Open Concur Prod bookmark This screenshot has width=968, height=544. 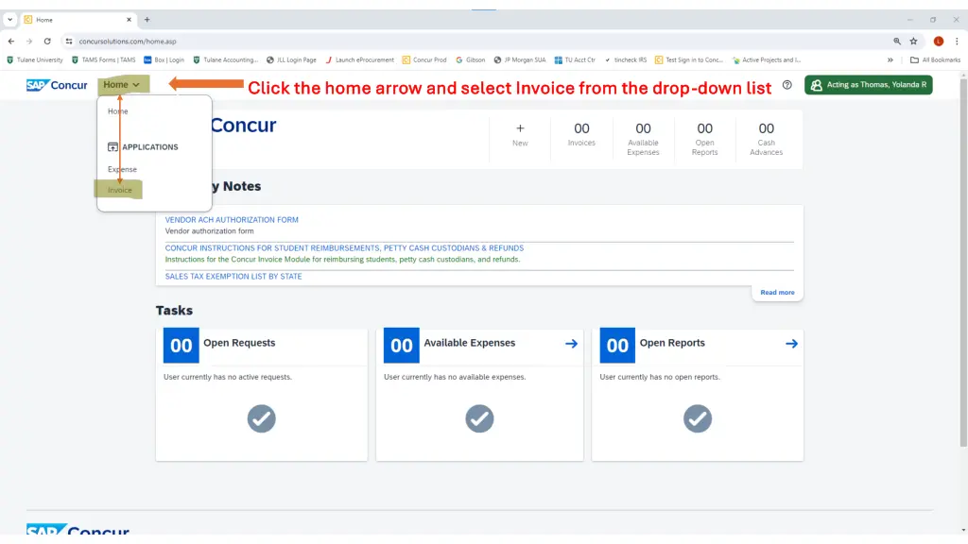click(x=424, y=59)
